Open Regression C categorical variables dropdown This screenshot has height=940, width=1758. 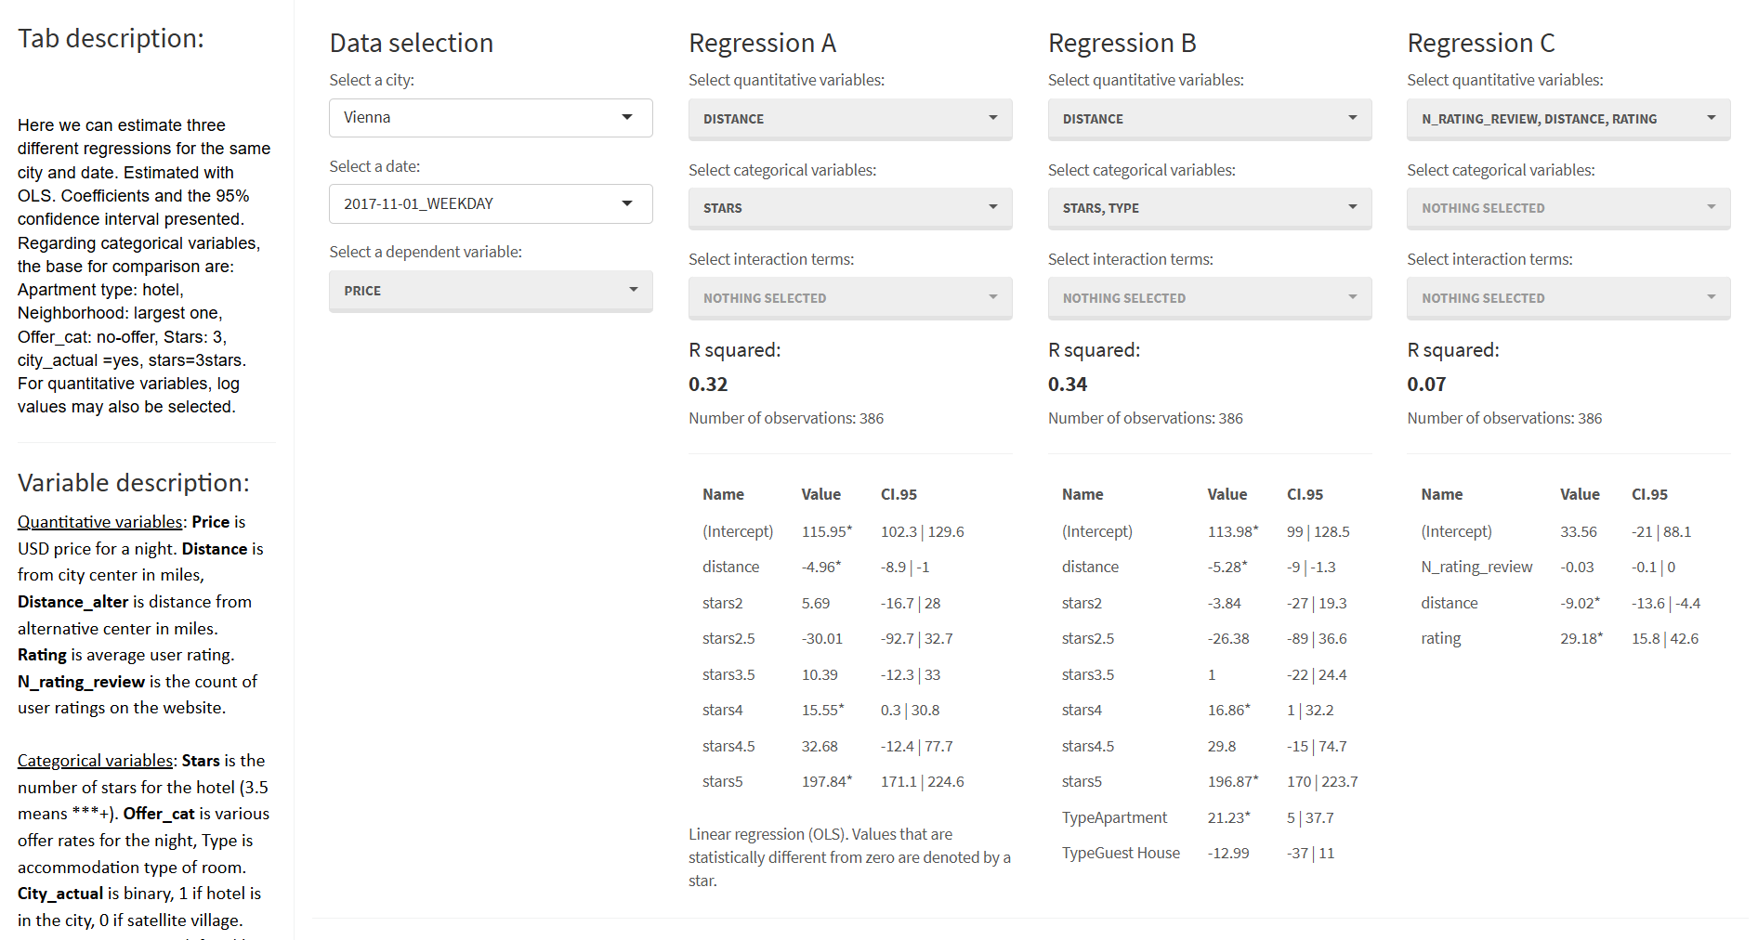point(1568,208)
